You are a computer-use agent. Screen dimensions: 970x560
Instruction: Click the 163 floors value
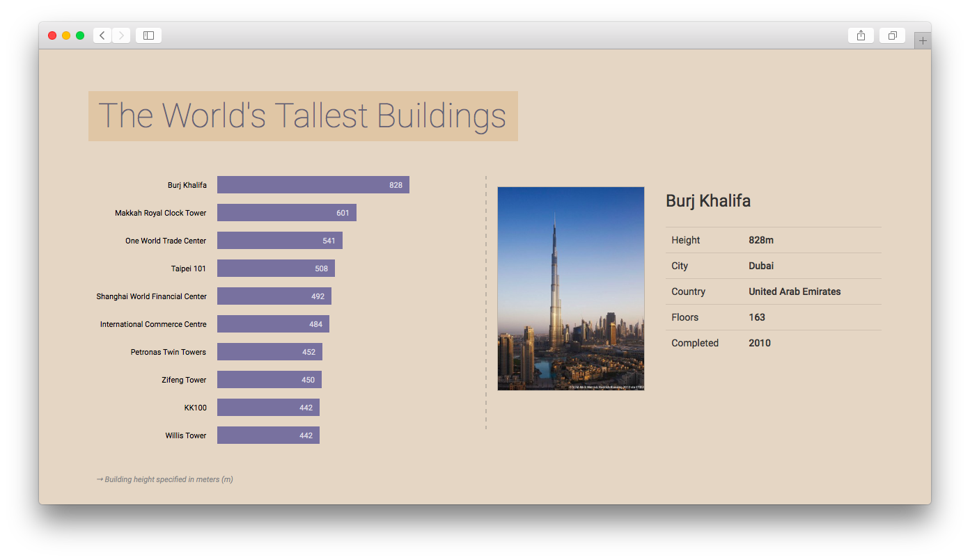tap(757, 317)
